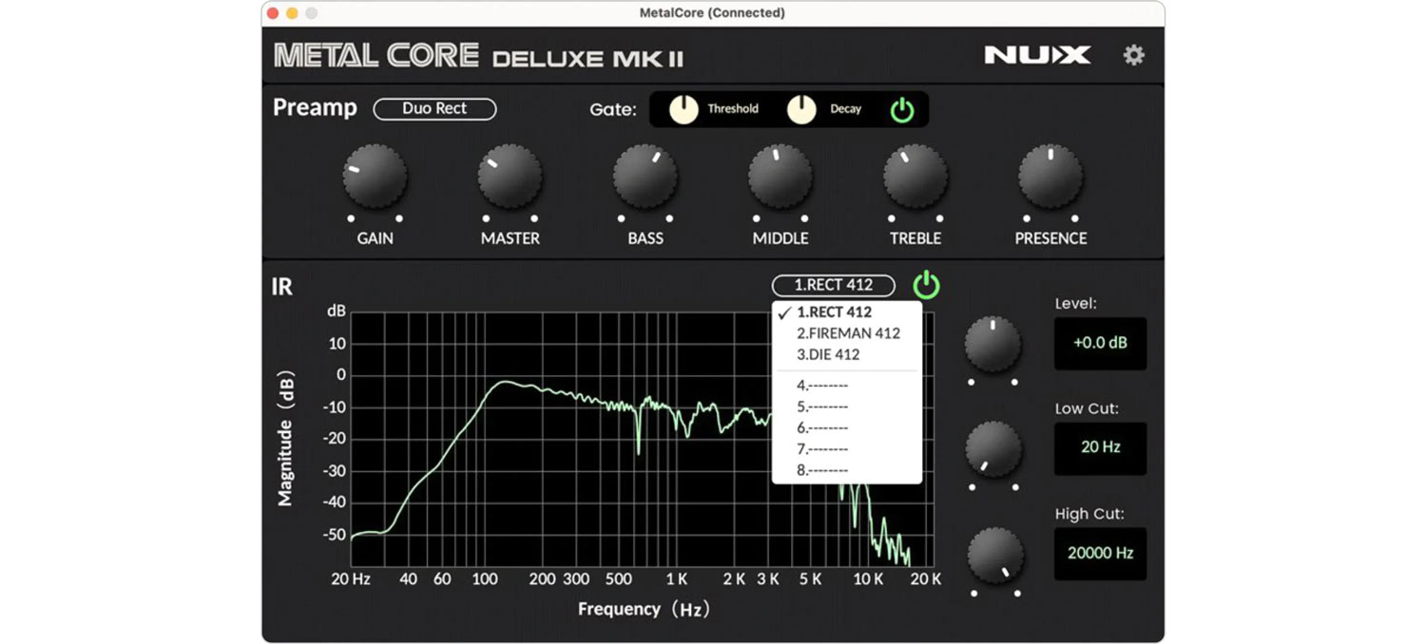The width and height of the screenshot is (1426, 644).
Task: Click the PRESENCE knob
Action: (1050, 178)
